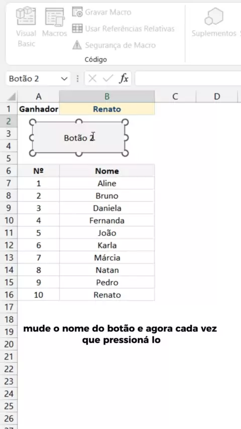241x429 pixels.
Task: Open the Suplementos add-ins
Action: [214, 23]
